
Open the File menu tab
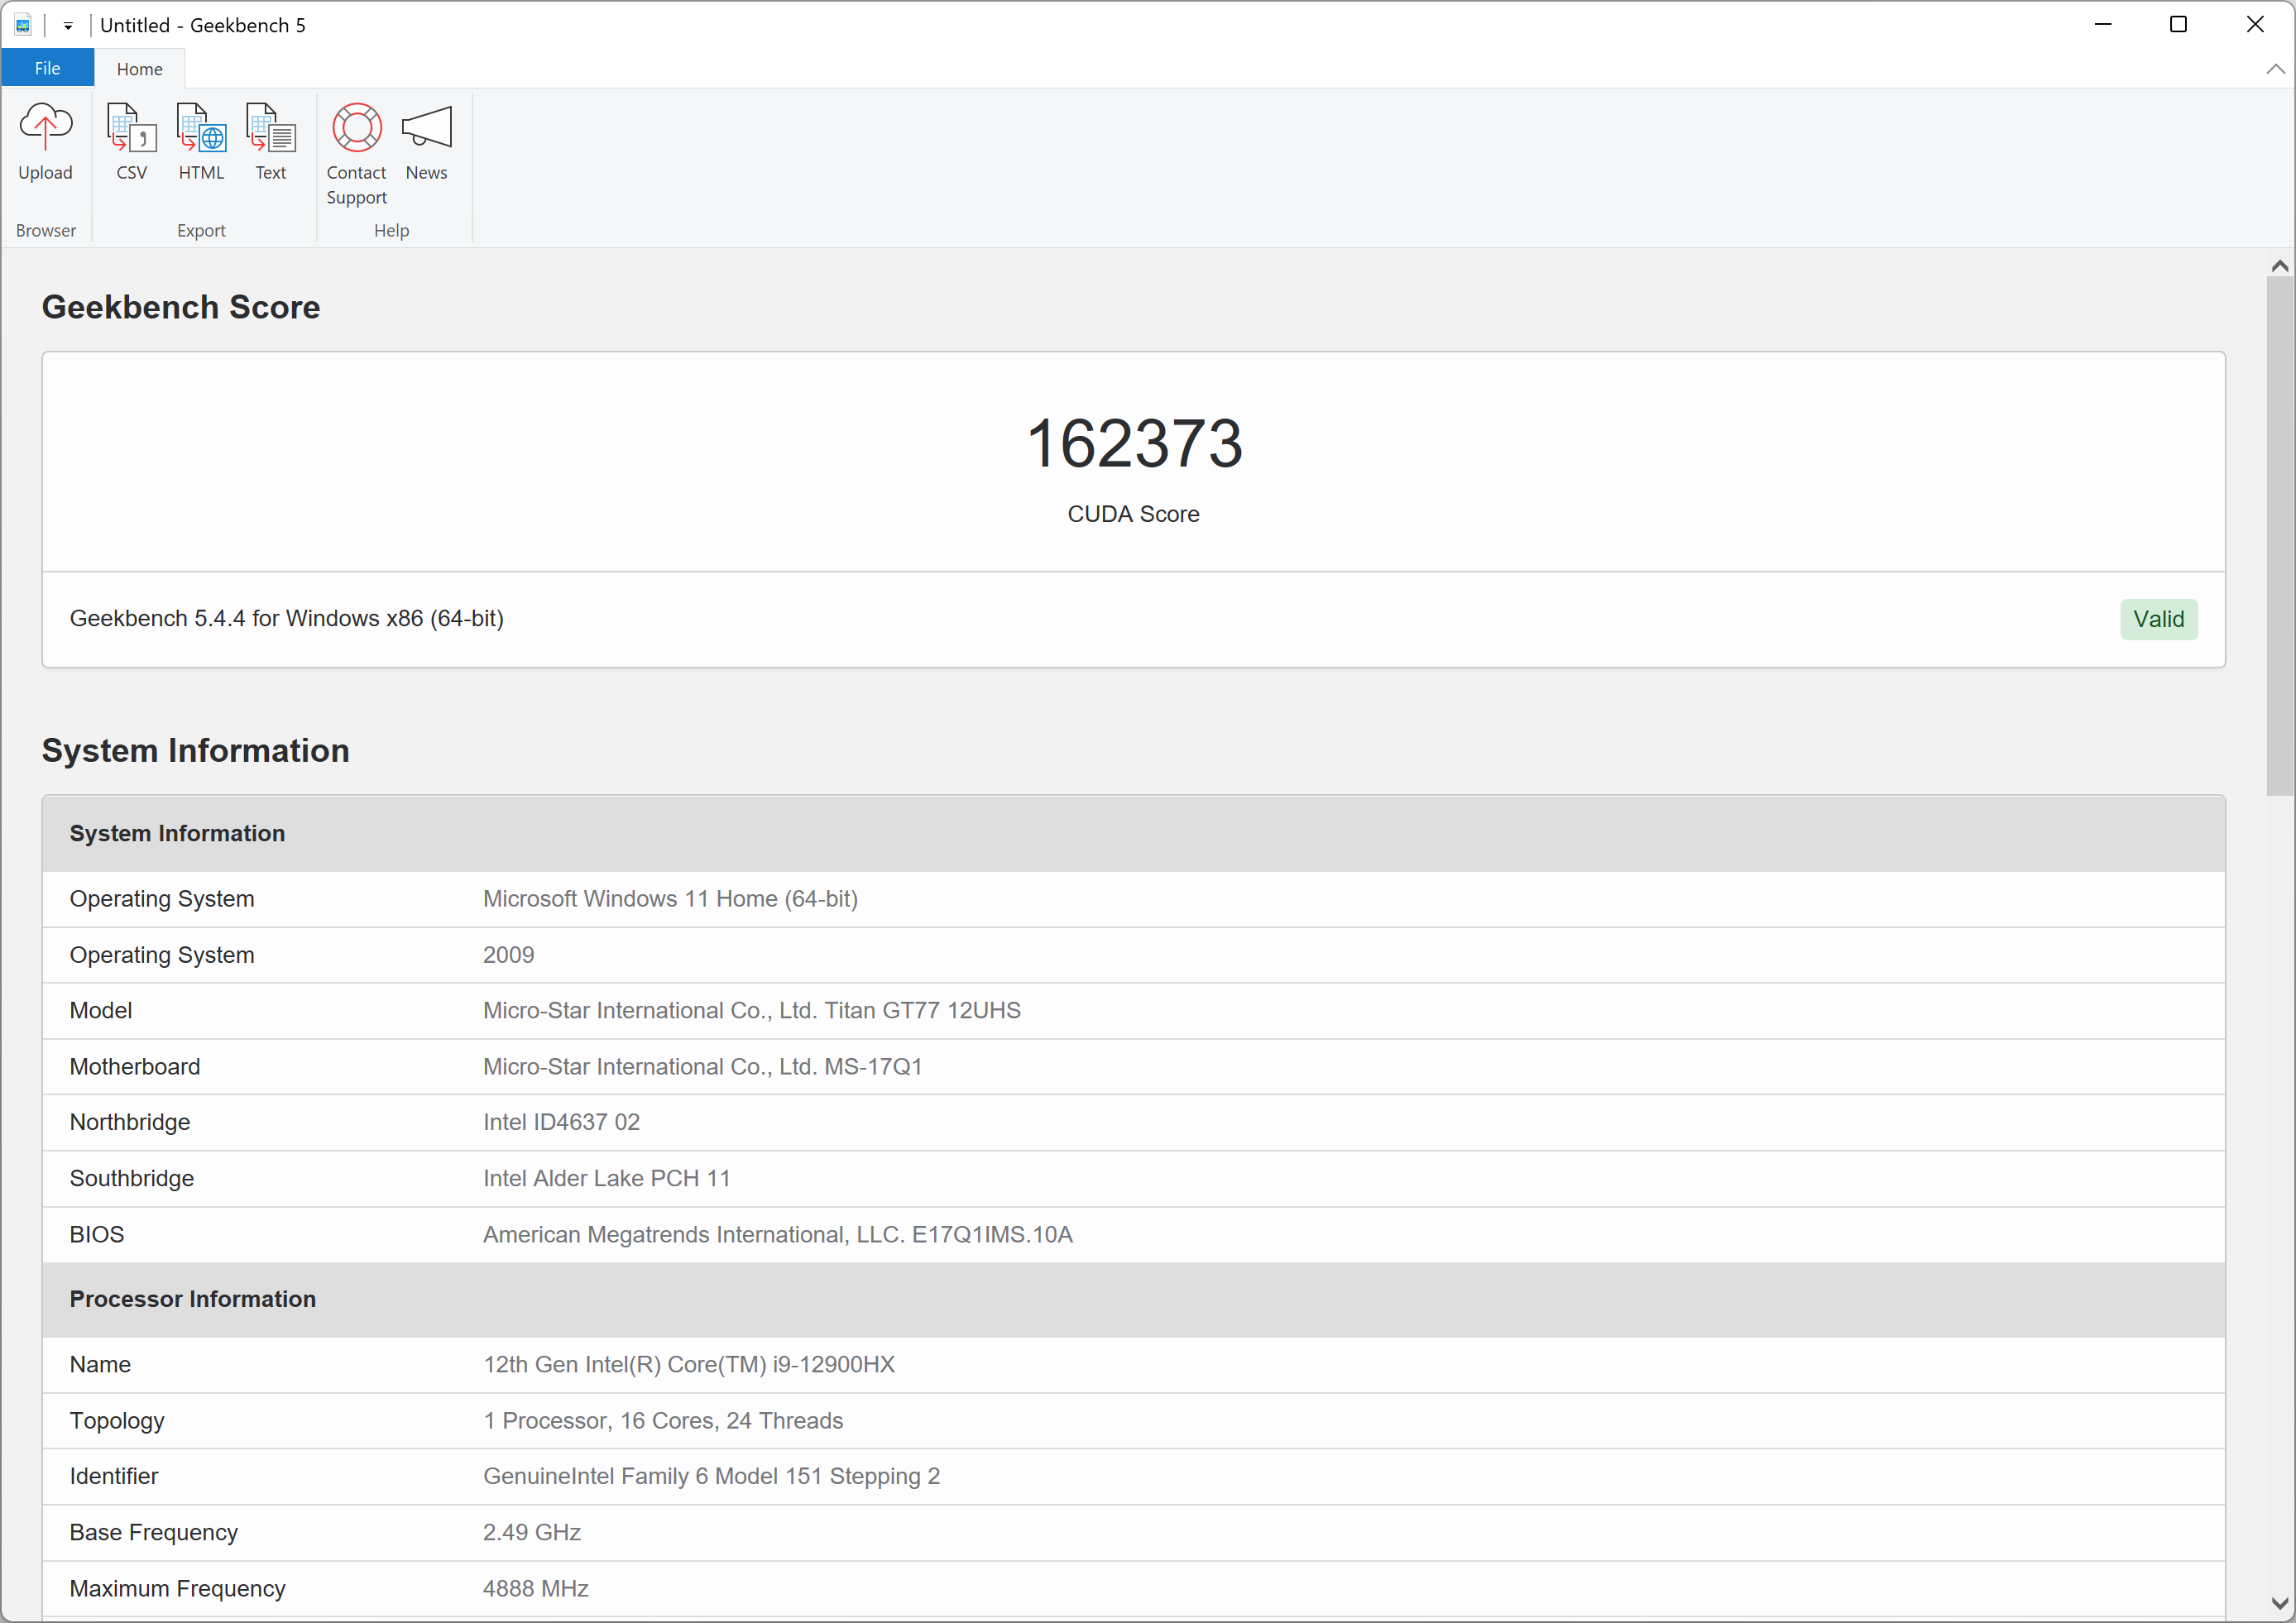point(47,68)
